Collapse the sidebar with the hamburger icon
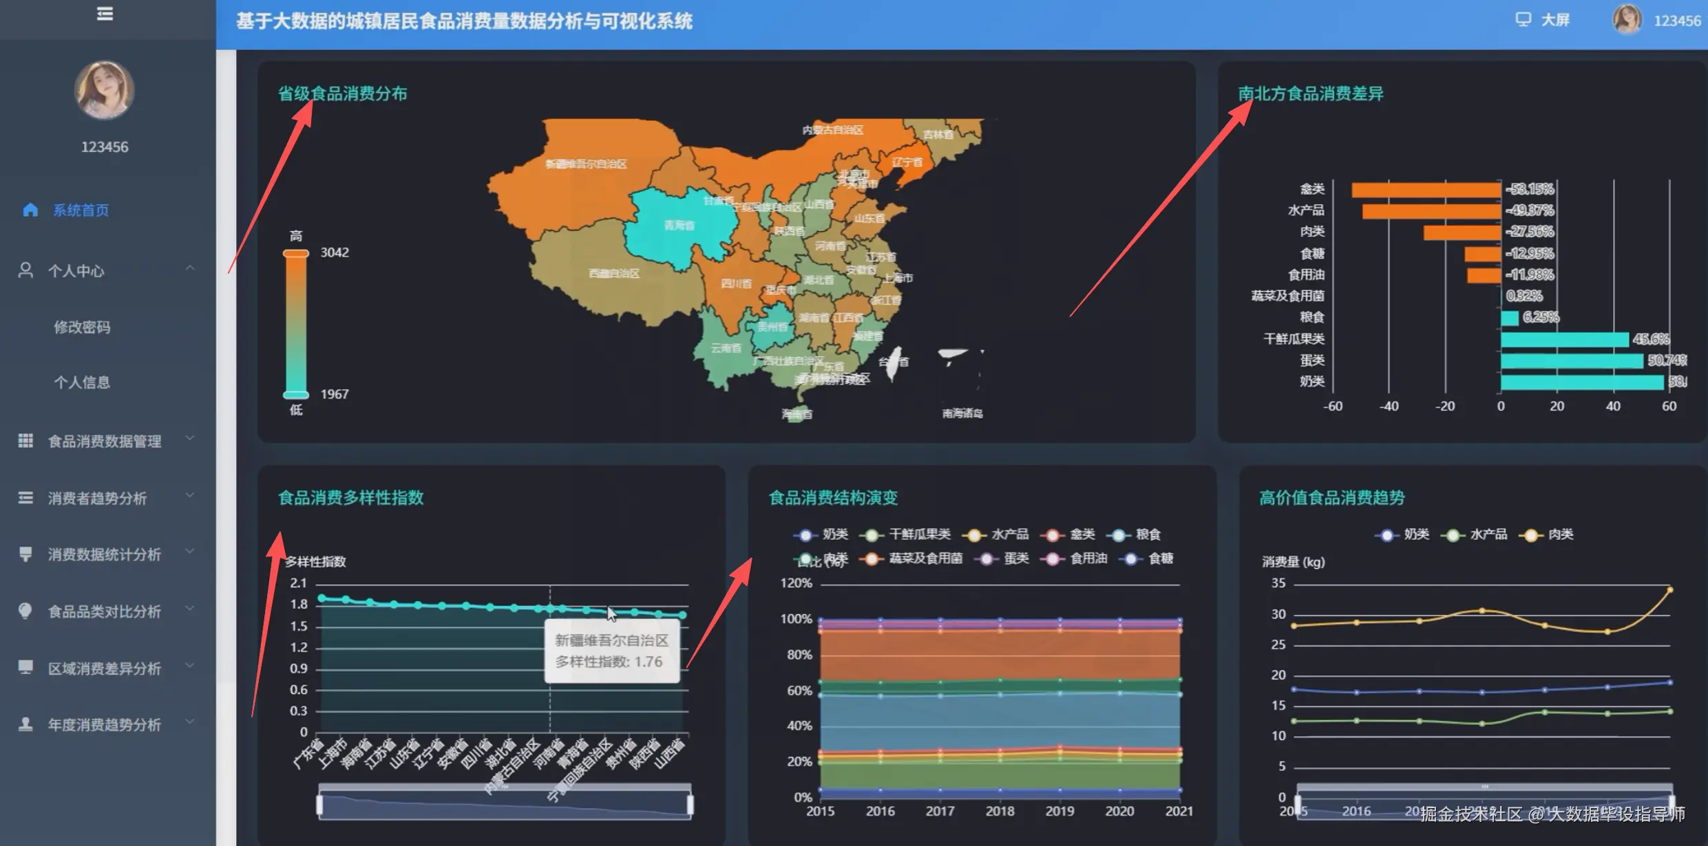Screen dimensions: 1708x846 [x=105, y=12]
